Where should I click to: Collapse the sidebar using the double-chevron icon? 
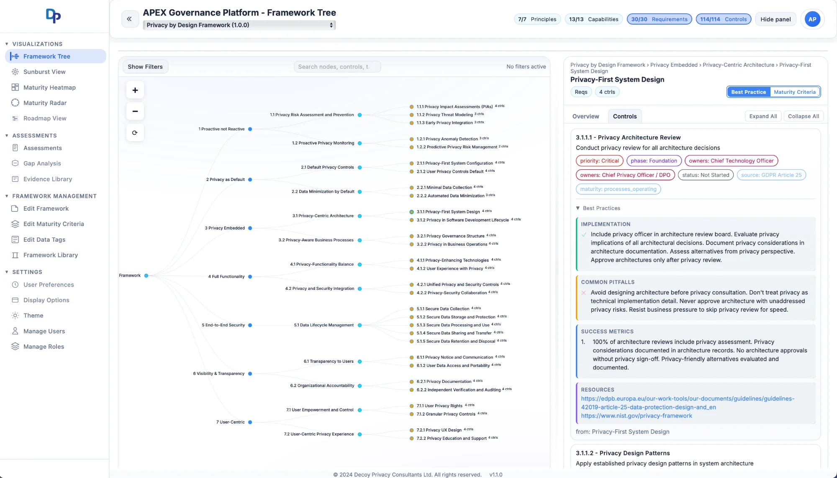pyautogui.click(x=130, y=19)
